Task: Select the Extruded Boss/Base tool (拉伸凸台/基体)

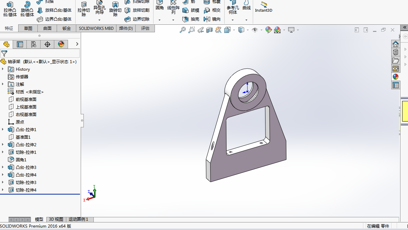Action: tap(10, 9)
